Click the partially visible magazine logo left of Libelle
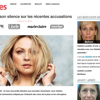100x100 pixels. [x=2, y=27]
